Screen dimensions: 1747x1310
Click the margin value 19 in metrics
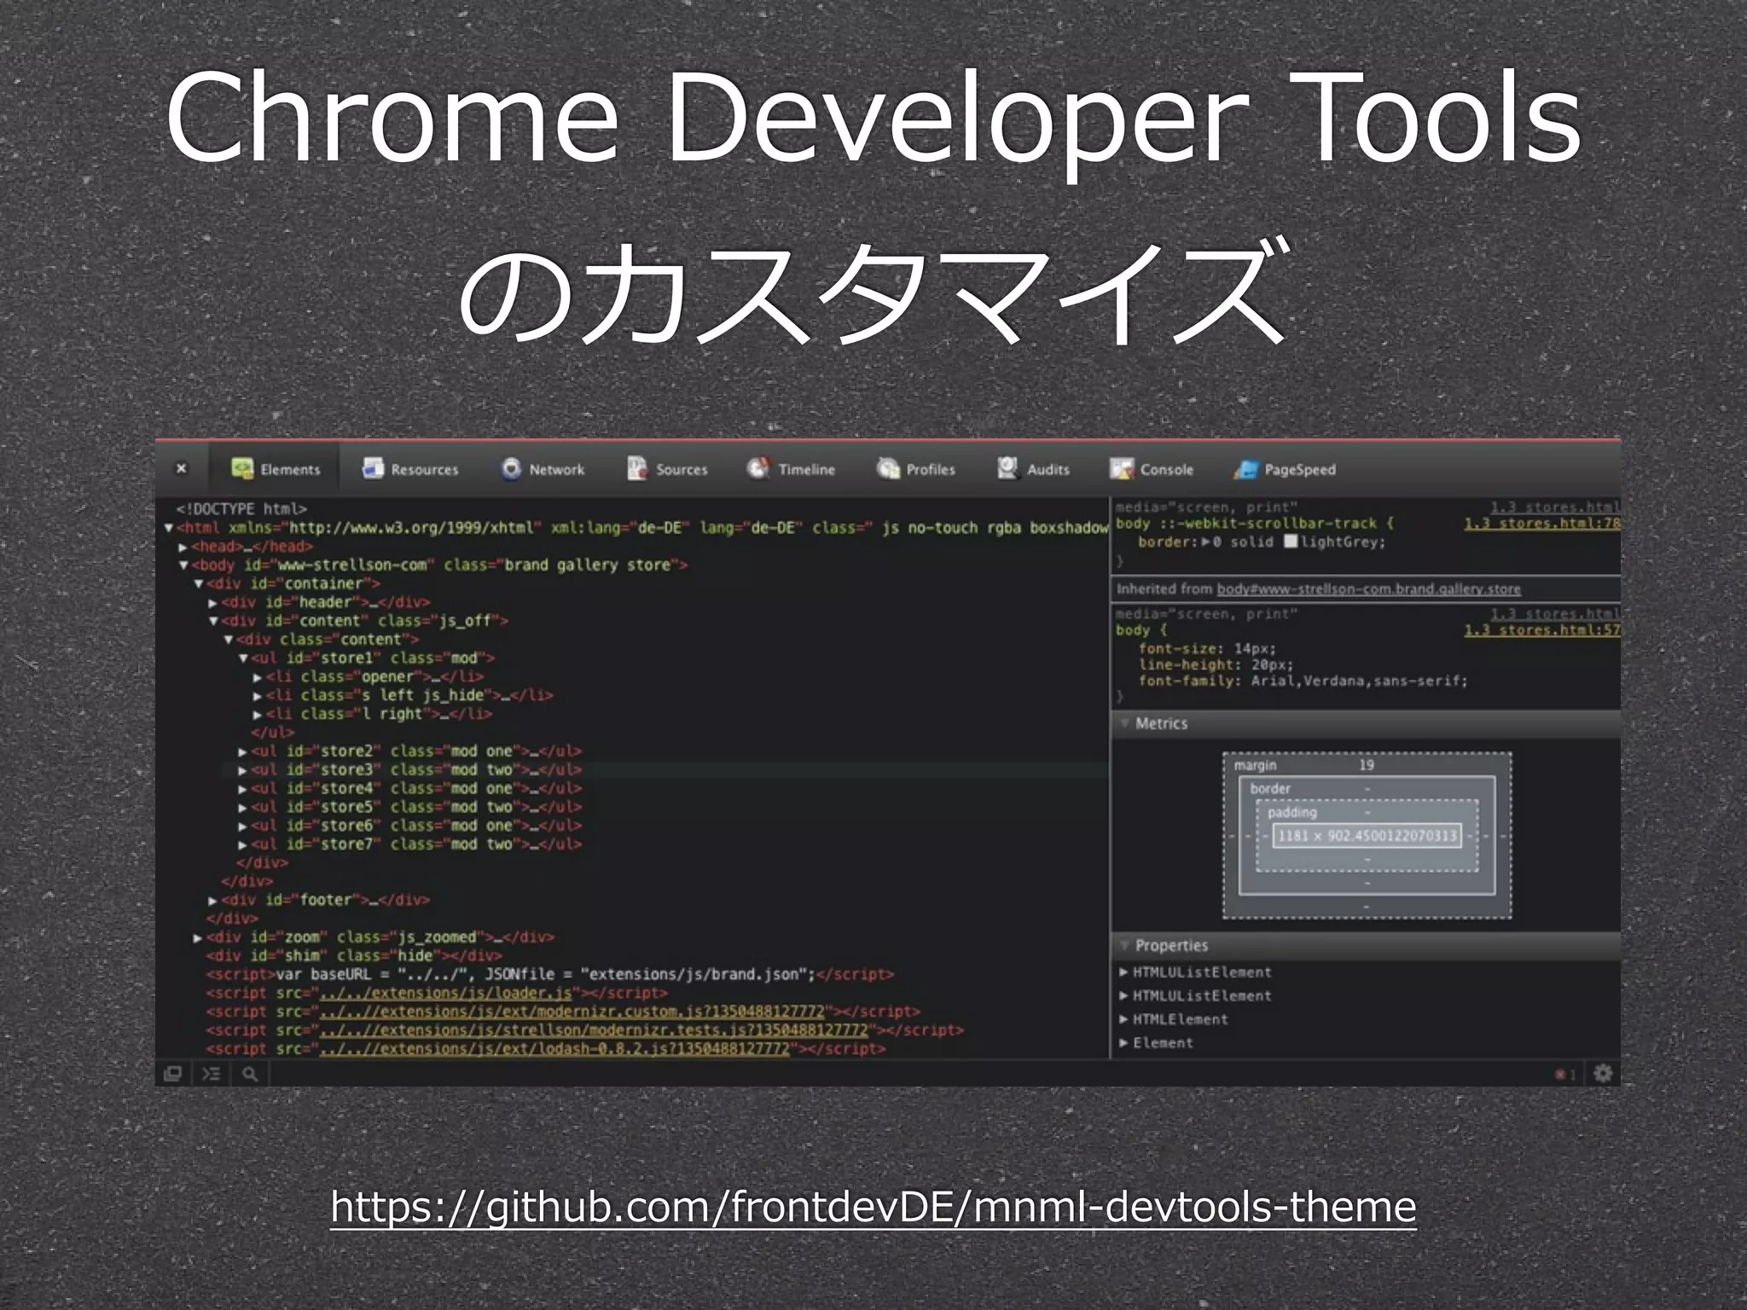(1367, 765)
